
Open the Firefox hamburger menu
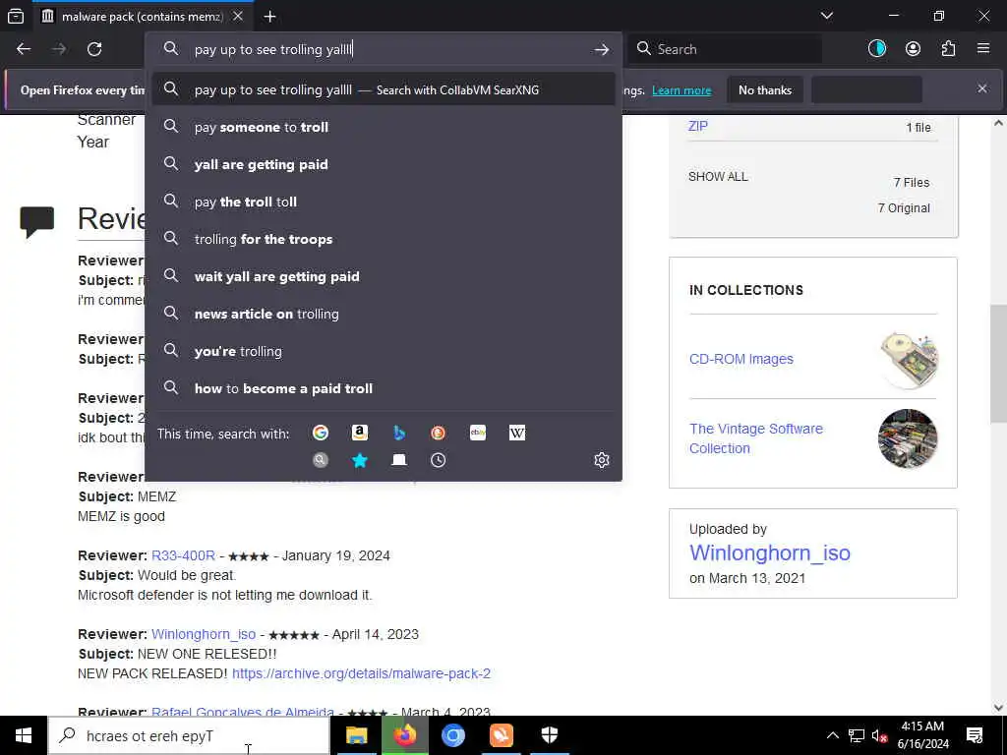point(983,49)
